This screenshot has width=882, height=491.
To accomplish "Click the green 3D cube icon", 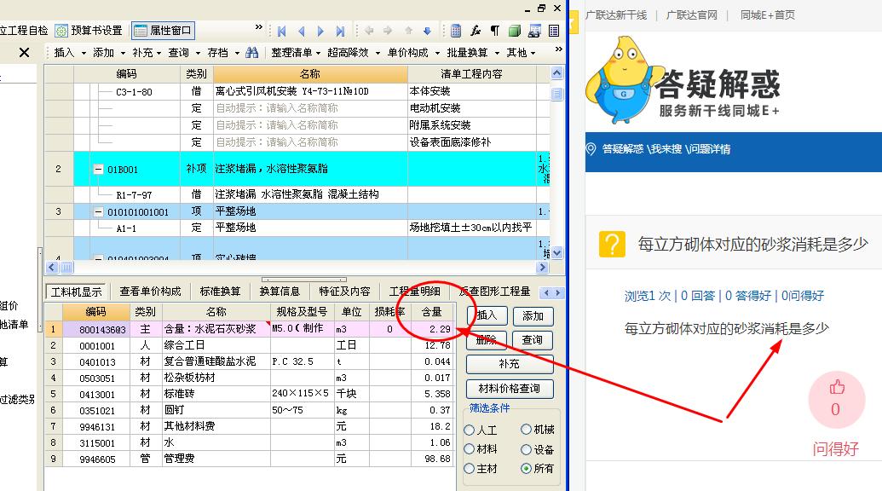I will (x=514, y=31).
